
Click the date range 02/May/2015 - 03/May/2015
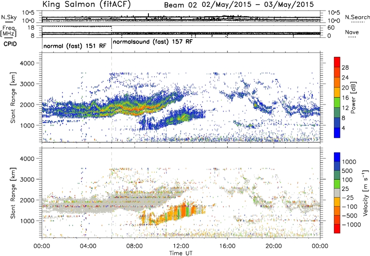click(x=258, y=5)
